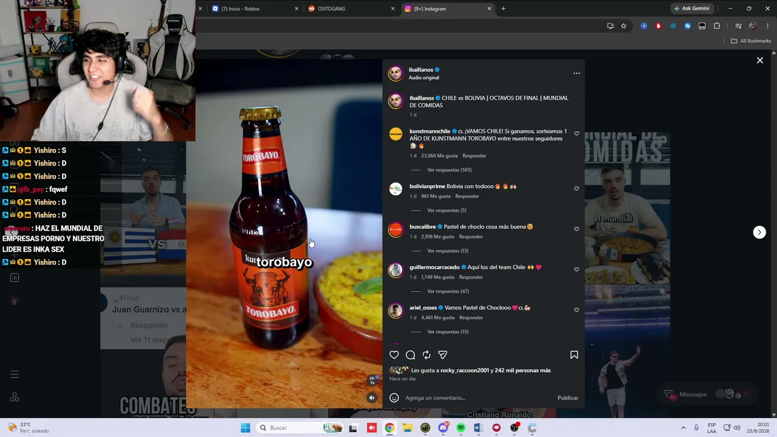Focus the Agrega un comentario field
This screenshot has width=777, height=437.
tap(478, 398)
